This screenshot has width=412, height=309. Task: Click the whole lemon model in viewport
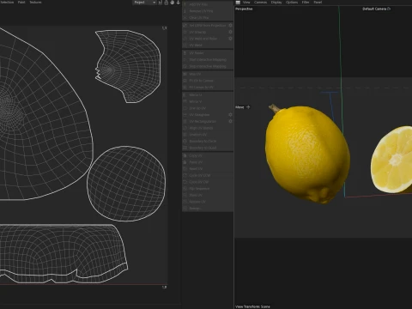[x=307, y=154]
